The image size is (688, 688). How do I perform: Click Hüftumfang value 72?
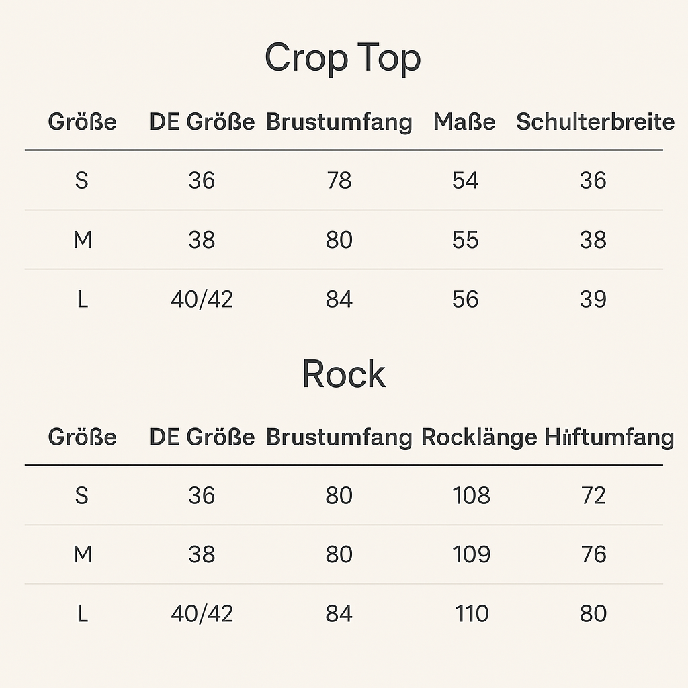593,495
